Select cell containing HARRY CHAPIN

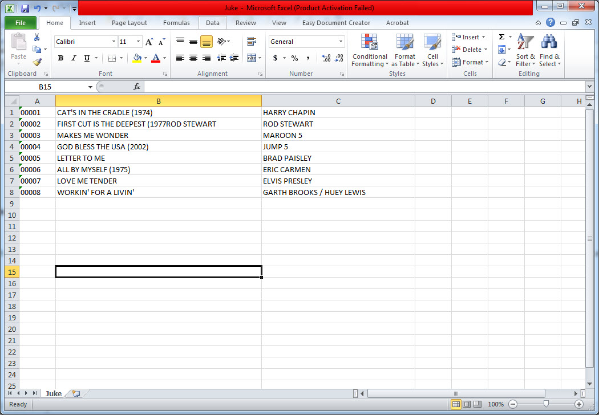(338, 112)
